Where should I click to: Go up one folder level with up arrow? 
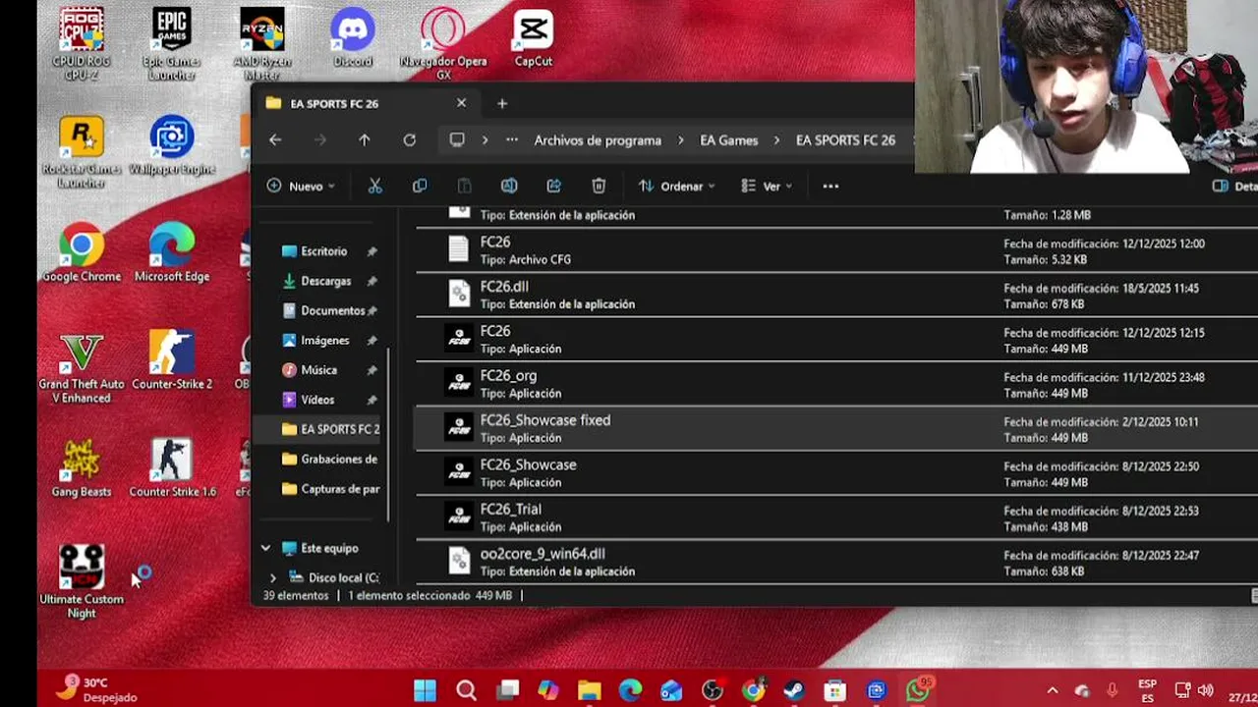coord(365,140)
